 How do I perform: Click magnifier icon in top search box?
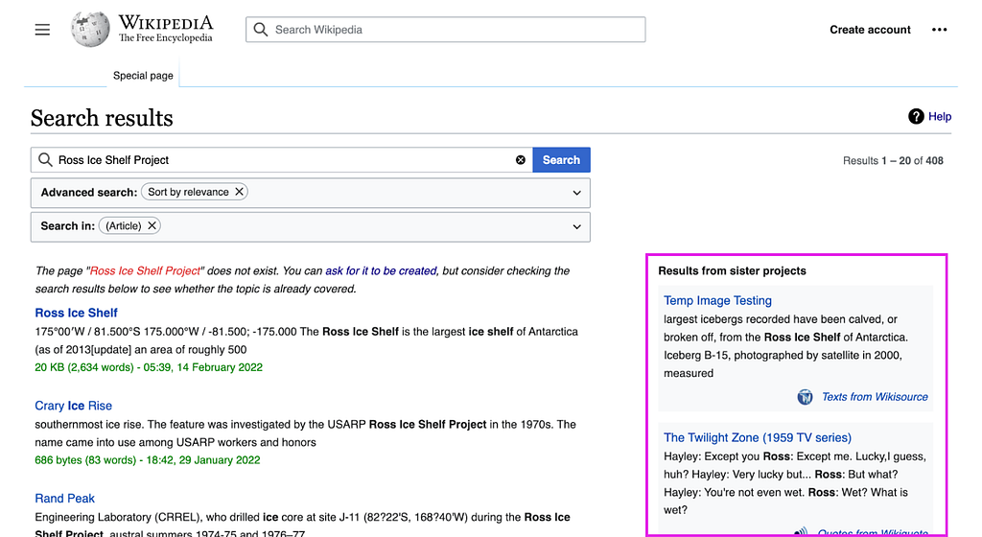261,30
